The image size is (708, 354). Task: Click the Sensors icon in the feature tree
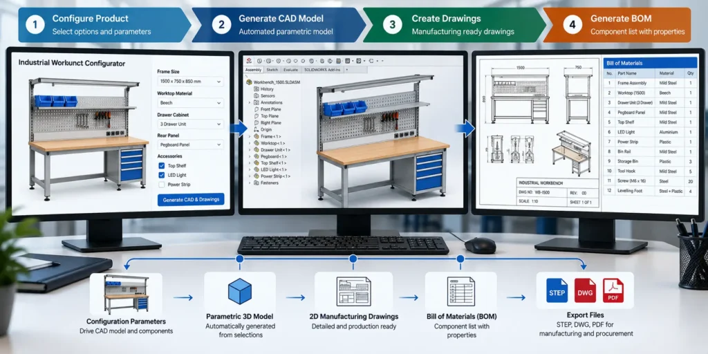pyautogui.click(x=256, y=95)
